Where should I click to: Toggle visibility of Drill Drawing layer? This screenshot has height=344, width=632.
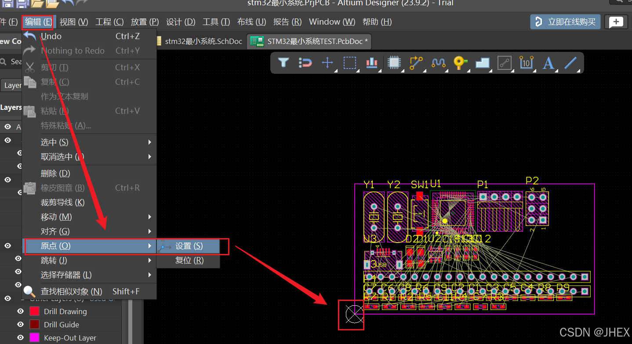[x=20, y=311]
